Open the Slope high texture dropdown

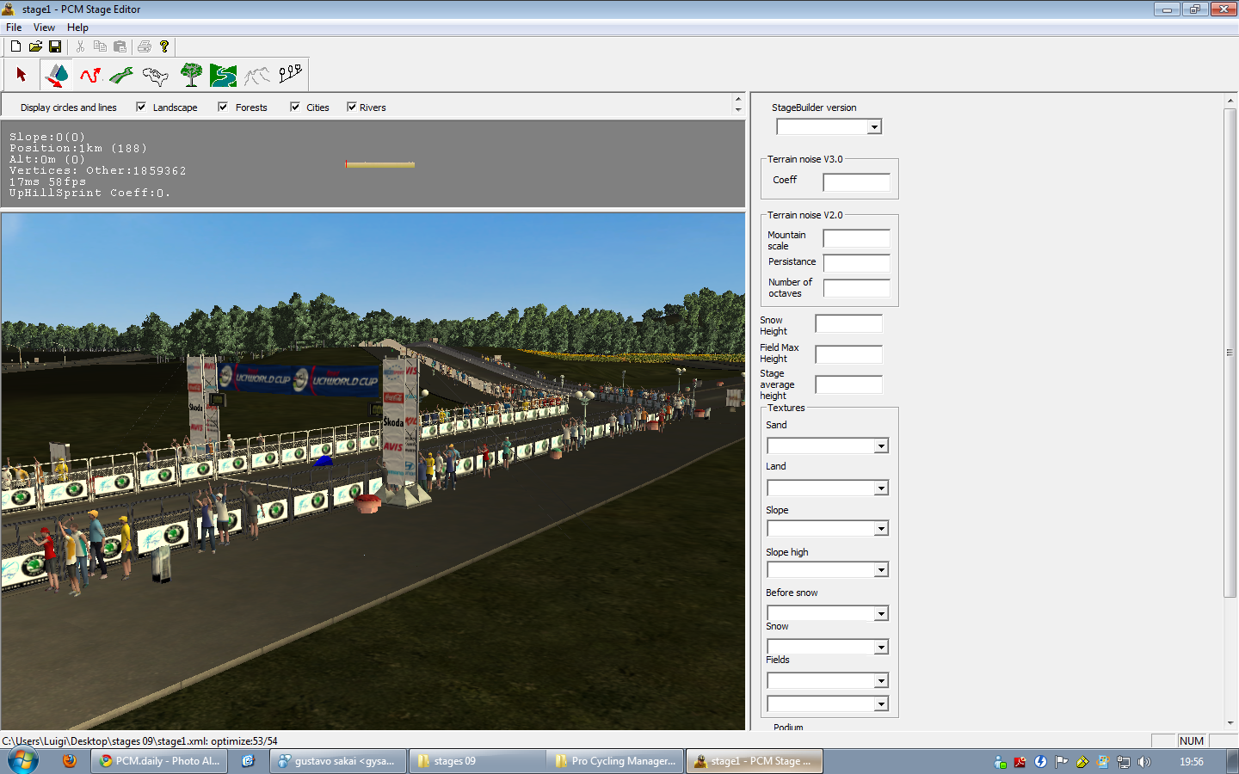(881, 570)
